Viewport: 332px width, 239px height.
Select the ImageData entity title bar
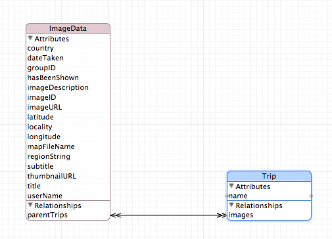[x=68, y=28]
